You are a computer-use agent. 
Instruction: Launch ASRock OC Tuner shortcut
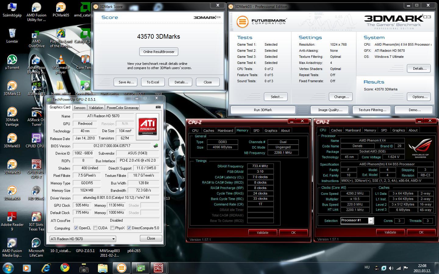click(x=36, y=116)
